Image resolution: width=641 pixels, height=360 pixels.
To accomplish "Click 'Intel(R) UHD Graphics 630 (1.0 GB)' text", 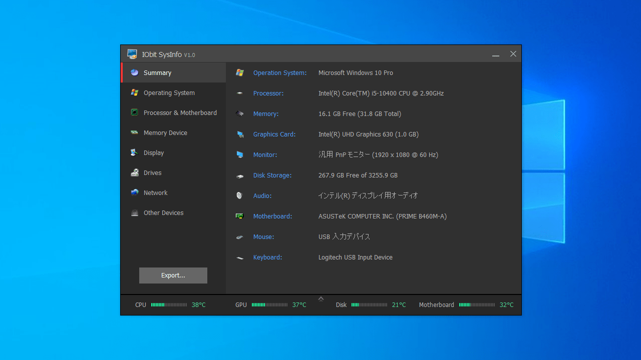I will coord(369,134).
